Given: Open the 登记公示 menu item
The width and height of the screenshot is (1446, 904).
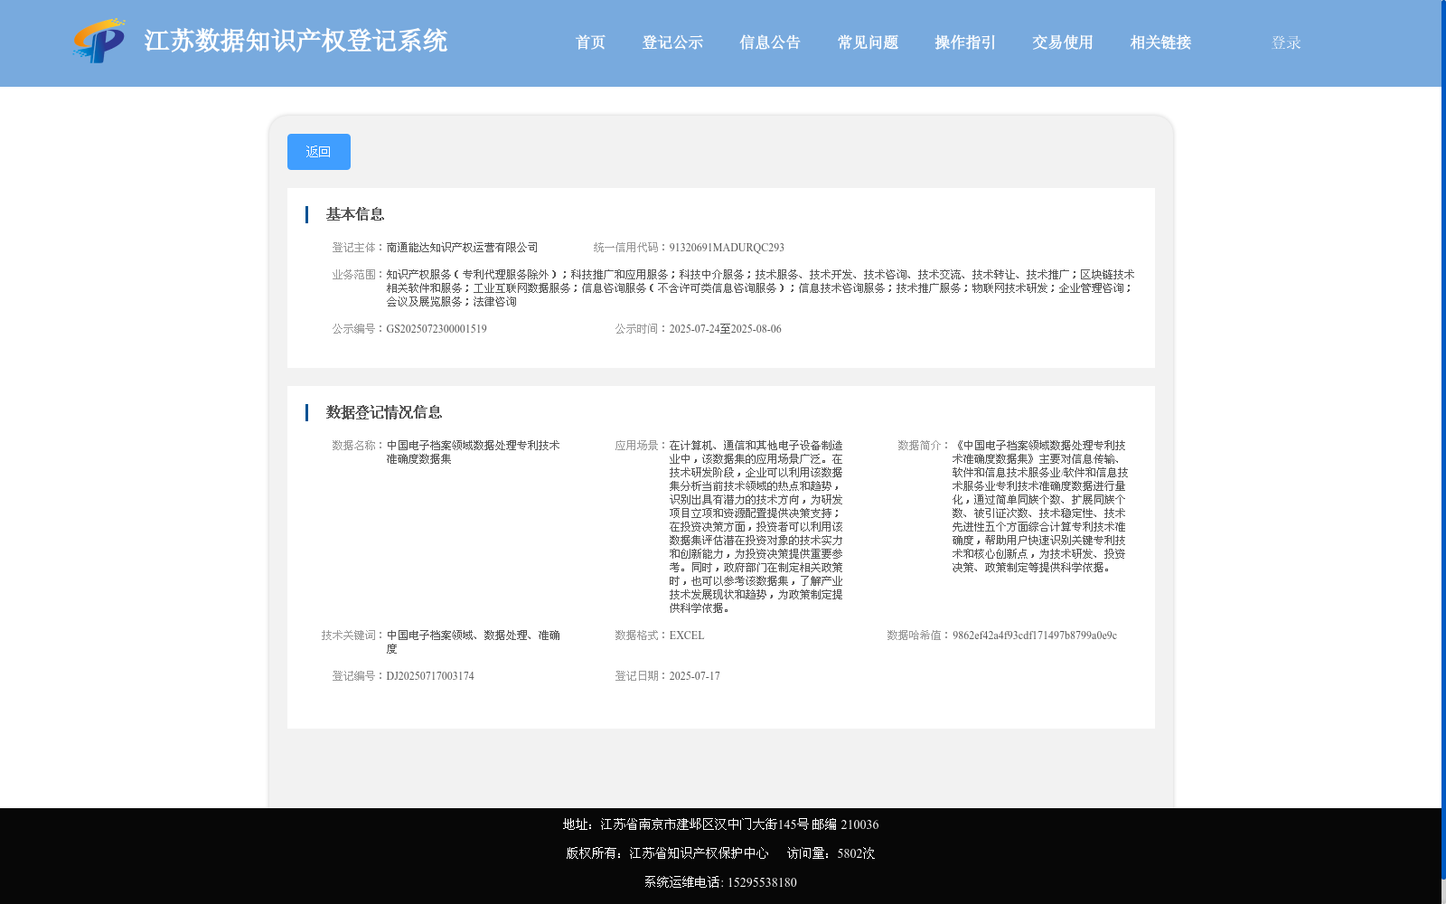Looking at the screenshot, I should coord(672,42).
